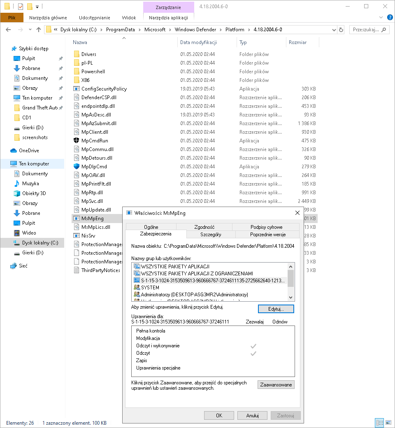Expand address bar history dropdown
This screenshot has height=428, width=395.
pyautogui.click(x=334, y=30)
